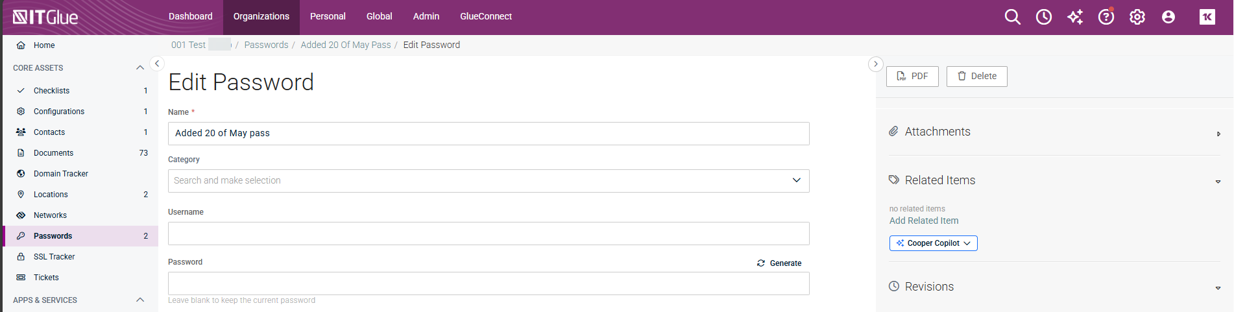Click the Delete button

click(976, 77)
